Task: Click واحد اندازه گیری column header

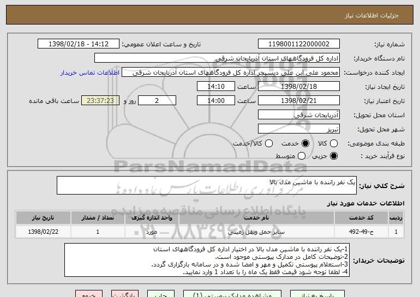Action: tap(152, 218)
